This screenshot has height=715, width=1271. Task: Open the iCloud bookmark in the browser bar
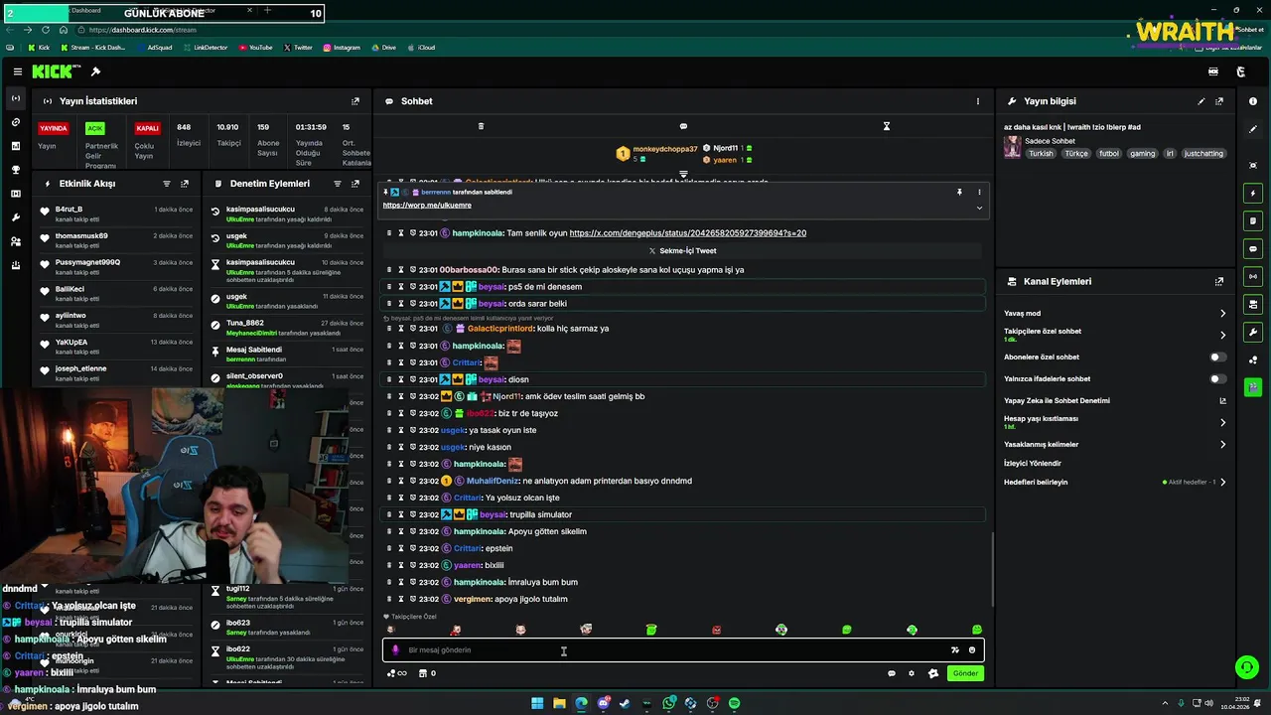point(421,48)
